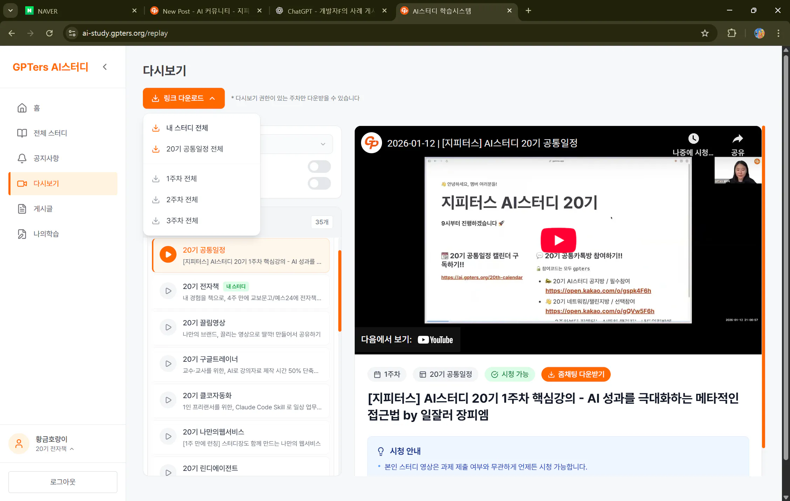This screenshot has width=790, height=501.
Task: Click the 줌채팅 다운받기 orange button
Action: click(576, 374)
